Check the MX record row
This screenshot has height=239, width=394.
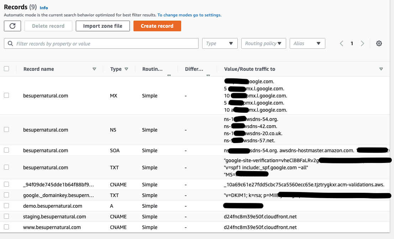coord(6,95)
